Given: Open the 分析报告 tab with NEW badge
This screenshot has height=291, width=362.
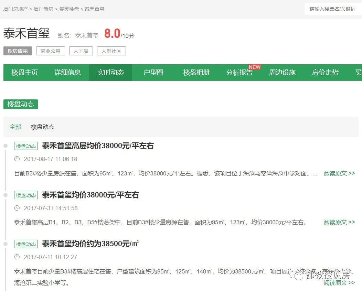Looking at the screenshot, I should coord(239,73).
